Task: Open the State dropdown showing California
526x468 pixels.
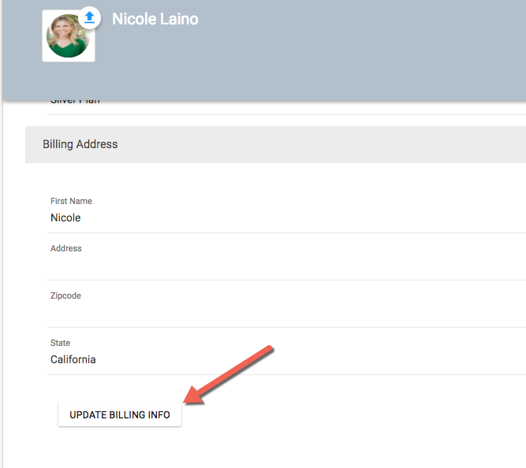Action: click(x=237, y=360)
